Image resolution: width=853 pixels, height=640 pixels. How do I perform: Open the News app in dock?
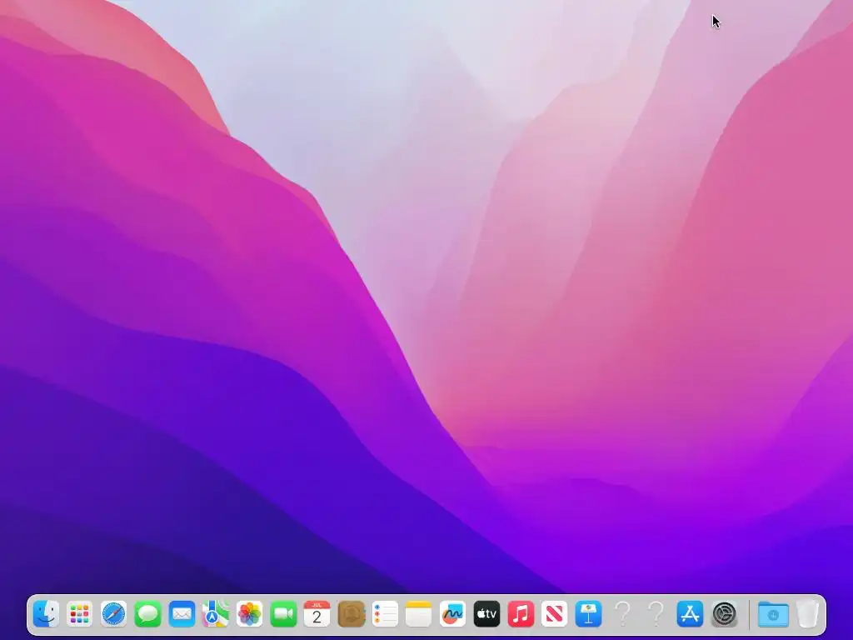[554, 614]
